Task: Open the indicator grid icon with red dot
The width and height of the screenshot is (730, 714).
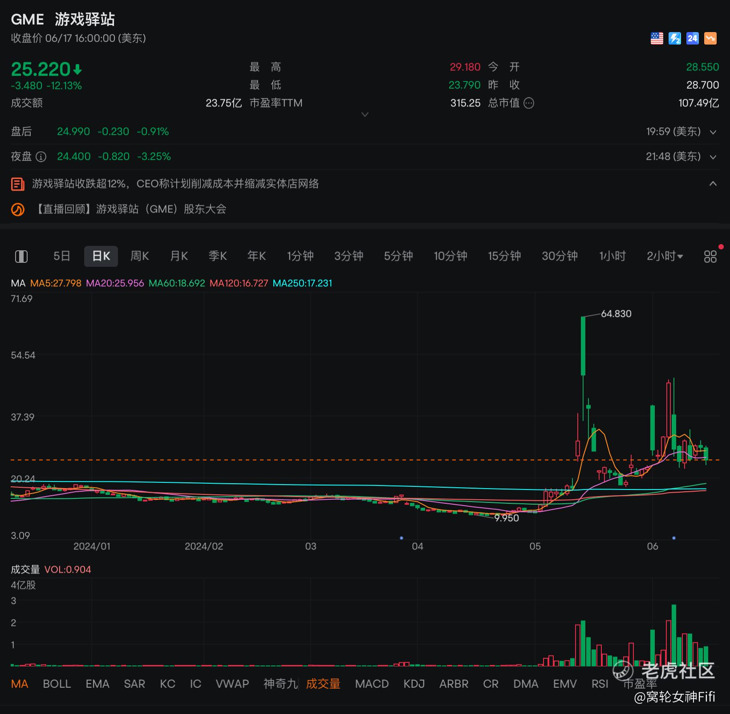Action: tap(710, 256)
